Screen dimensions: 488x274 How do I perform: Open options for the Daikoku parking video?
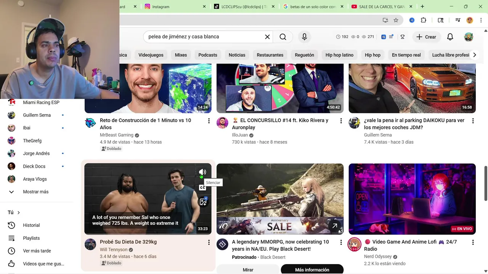click(473, 121)
